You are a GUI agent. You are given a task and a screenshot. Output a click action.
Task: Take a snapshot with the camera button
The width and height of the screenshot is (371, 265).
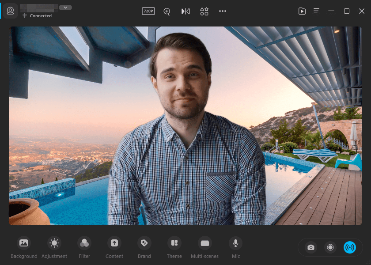coord(310,247)
